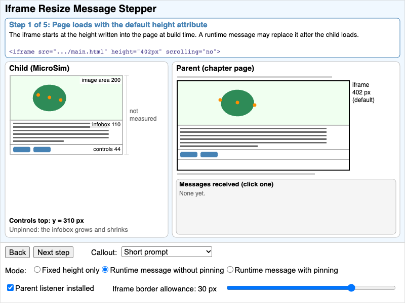Toggle the Parent listener installed checkbox
Screen dimensions: 405x304
[10, 288]
